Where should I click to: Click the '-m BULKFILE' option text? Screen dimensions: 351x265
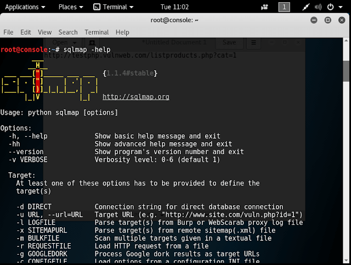(x=38, y=238)
